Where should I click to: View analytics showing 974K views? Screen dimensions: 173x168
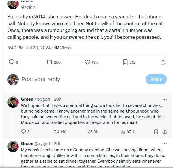coord(123,132)
